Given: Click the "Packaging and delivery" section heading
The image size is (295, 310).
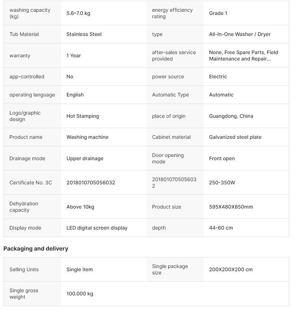Looking at the screenshot, I should coord(36,248).
